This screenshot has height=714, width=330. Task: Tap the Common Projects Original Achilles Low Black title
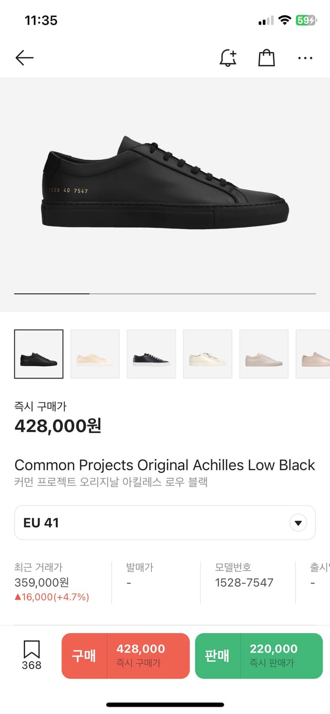[x=165, y=465]
